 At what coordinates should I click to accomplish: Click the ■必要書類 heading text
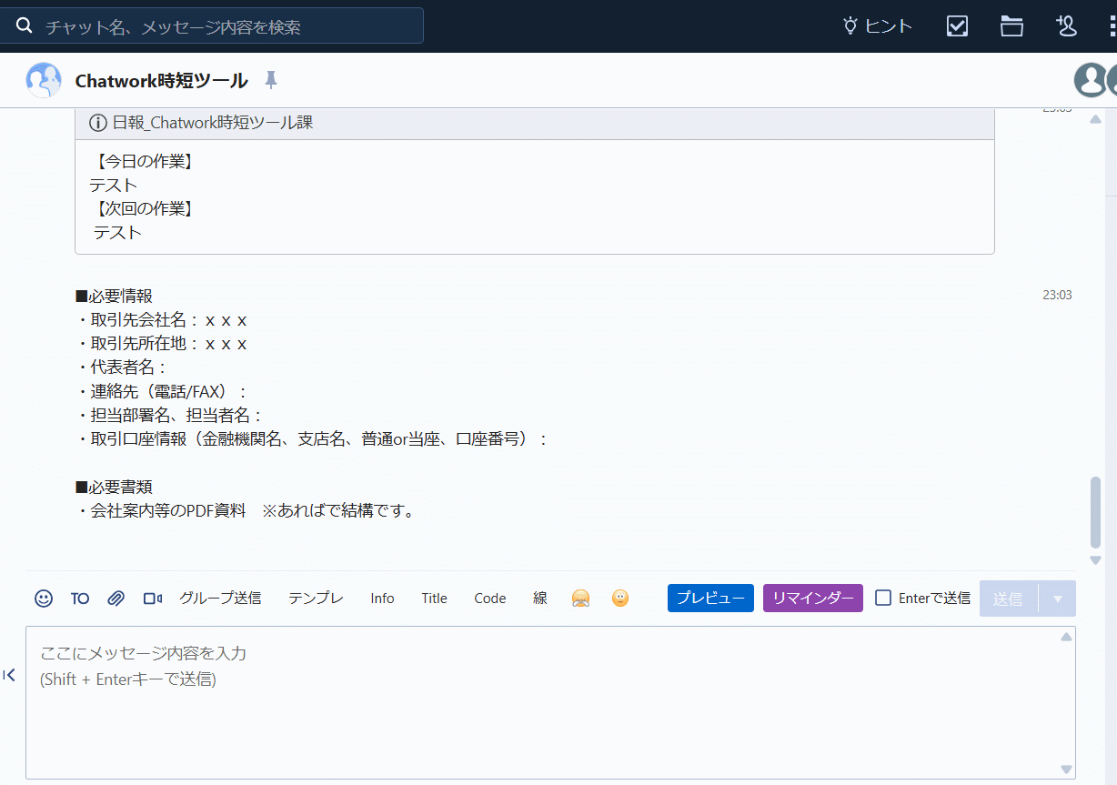click(x=114, y=488)
